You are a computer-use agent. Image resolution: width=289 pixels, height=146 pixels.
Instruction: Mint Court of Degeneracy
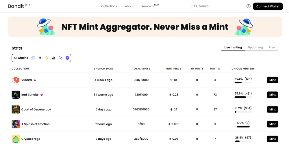coord(273,110)
